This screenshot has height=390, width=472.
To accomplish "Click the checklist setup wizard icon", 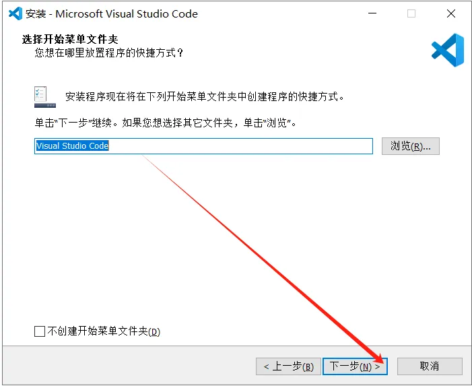I will [x=45, y=97].
